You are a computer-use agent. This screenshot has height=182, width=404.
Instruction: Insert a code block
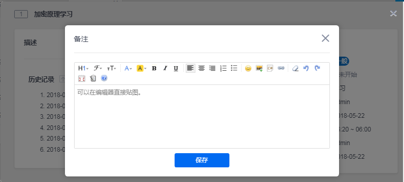(x=270, y=68)
